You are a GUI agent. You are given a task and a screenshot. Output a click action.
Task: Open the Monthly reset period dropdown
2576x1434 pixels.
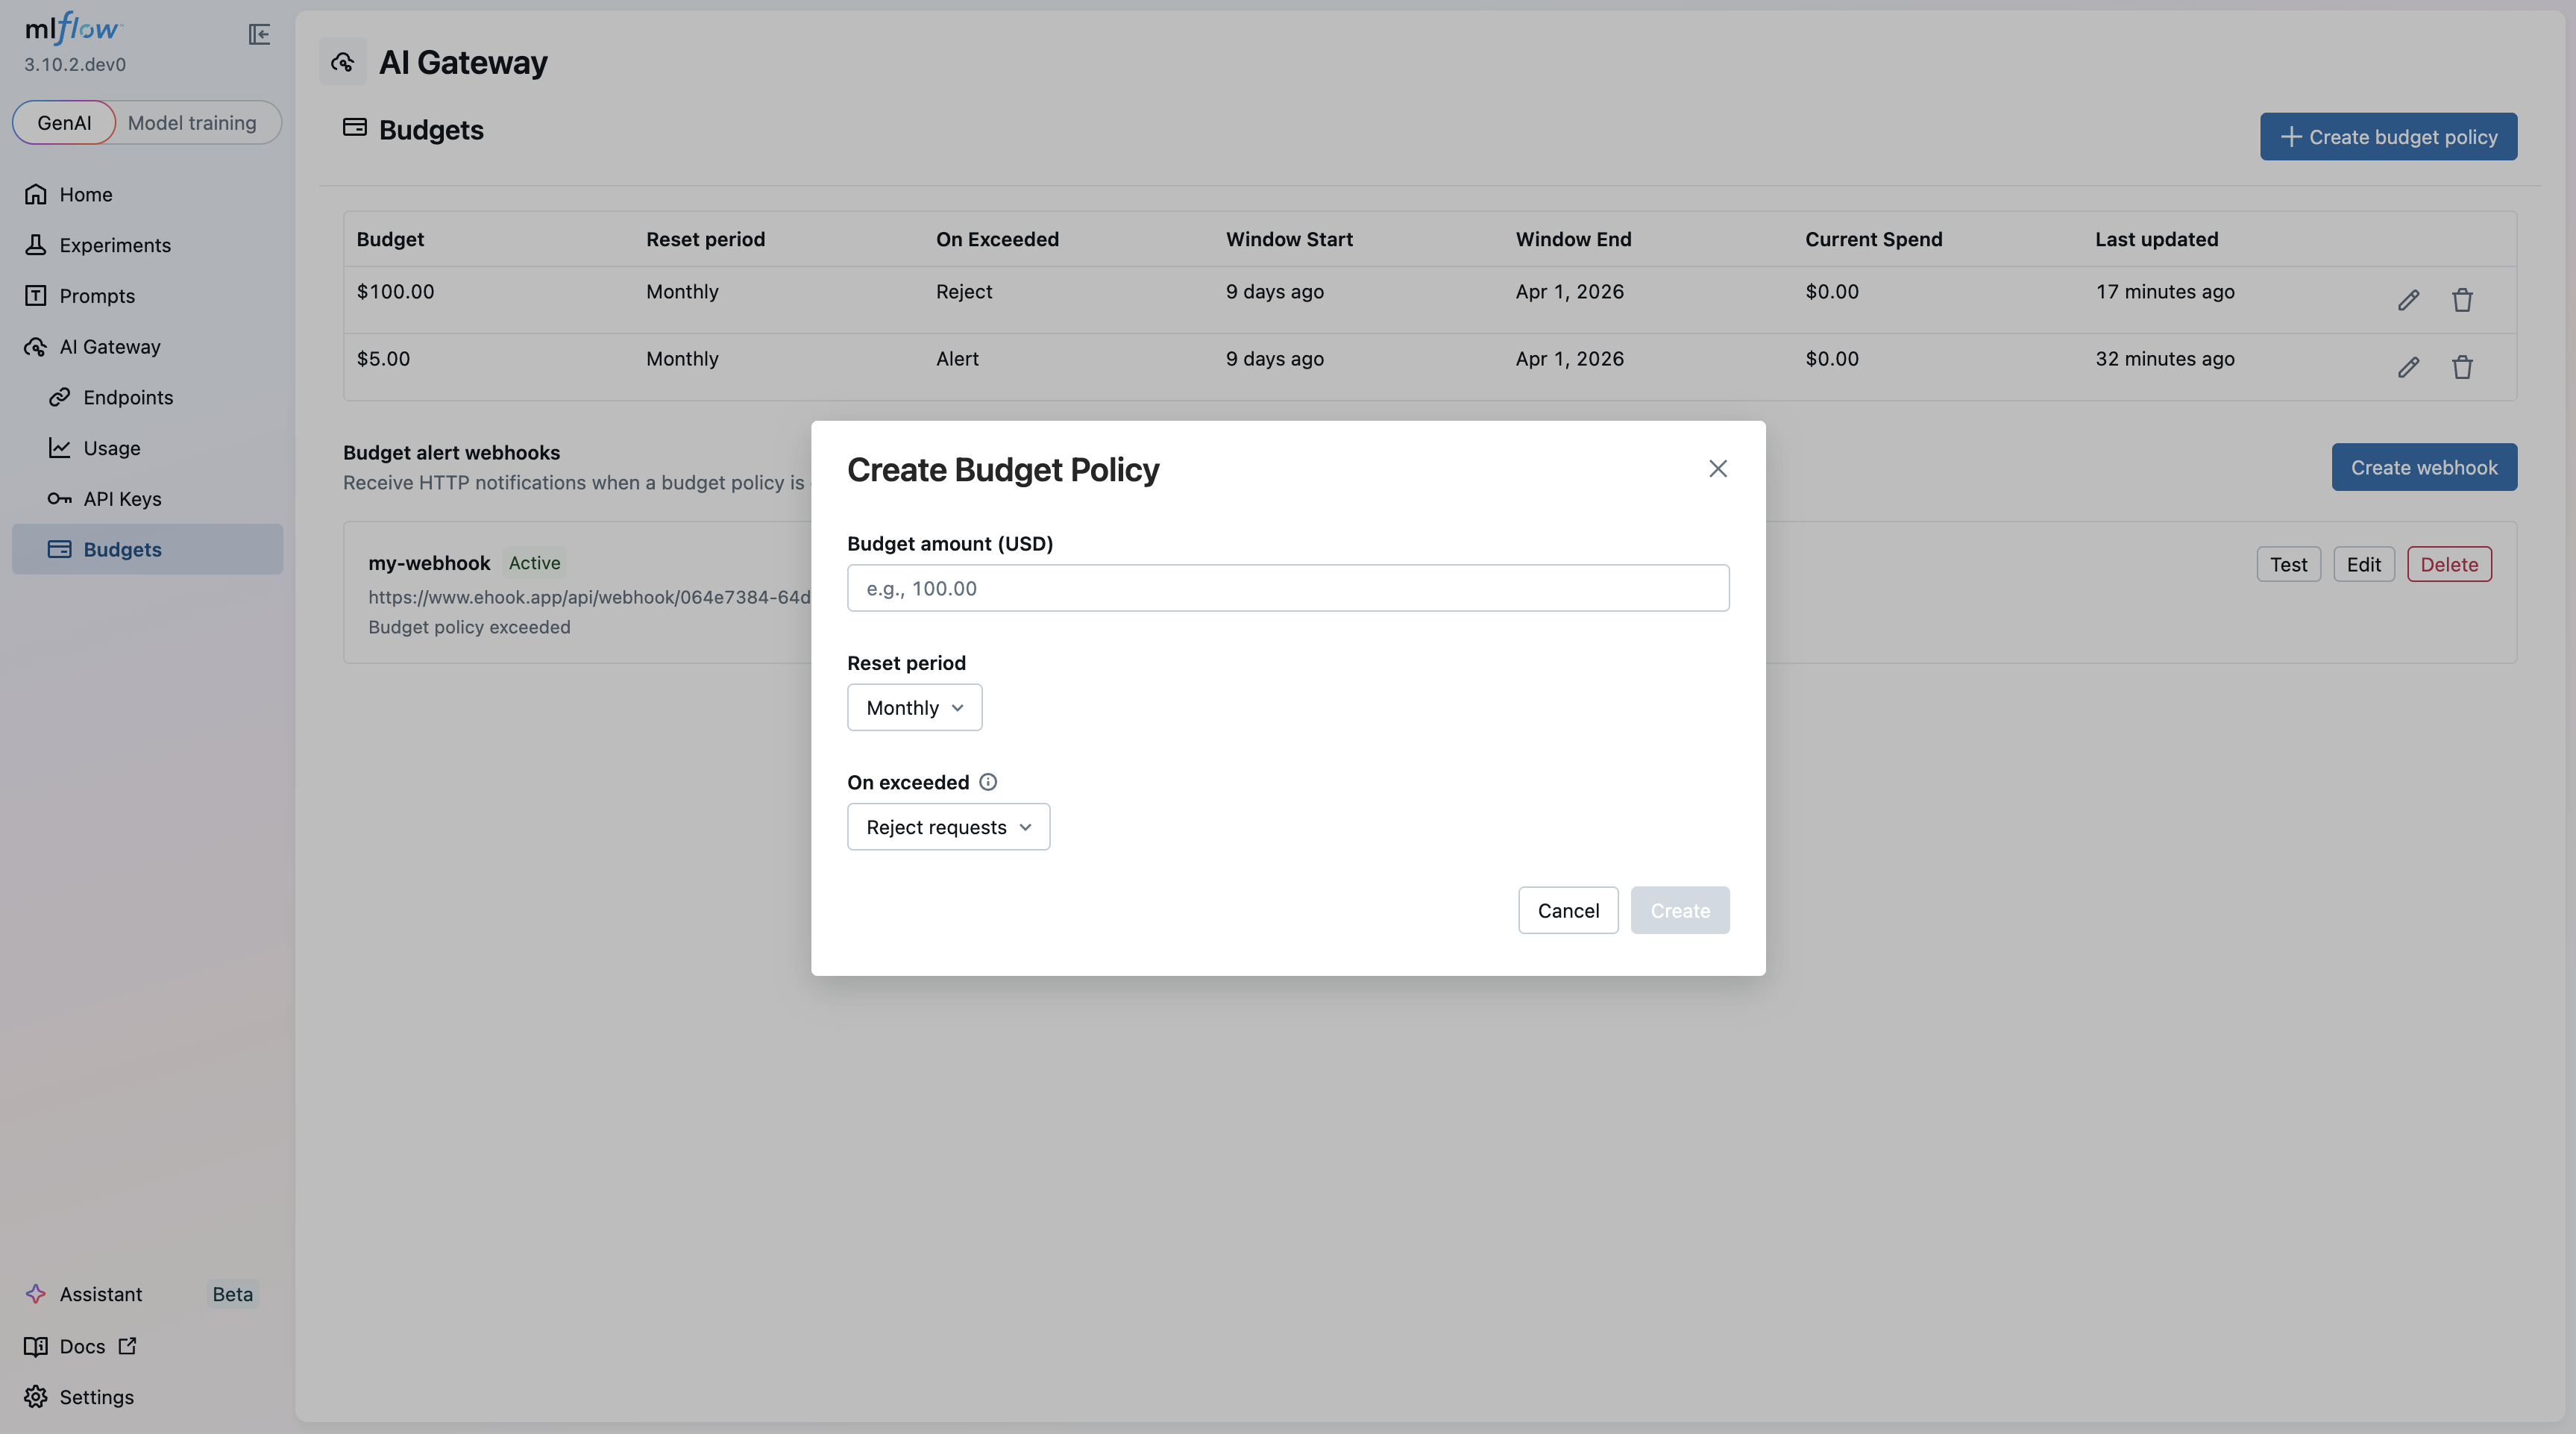coord(913,707)
